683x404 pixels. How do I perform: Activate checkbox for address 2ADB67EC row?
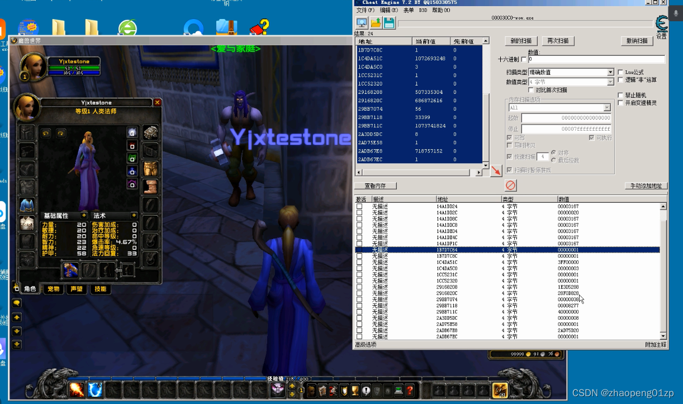point(359,336)
